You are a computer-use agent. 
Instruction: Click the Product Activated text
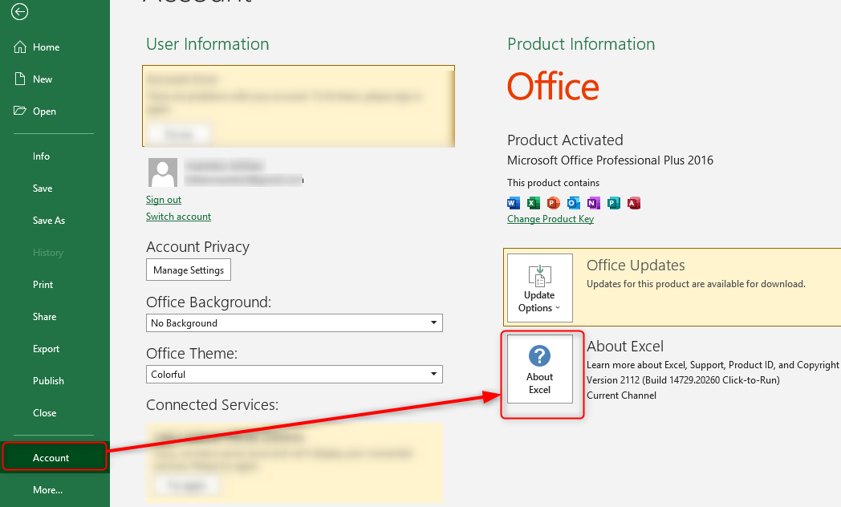[565, 140]
